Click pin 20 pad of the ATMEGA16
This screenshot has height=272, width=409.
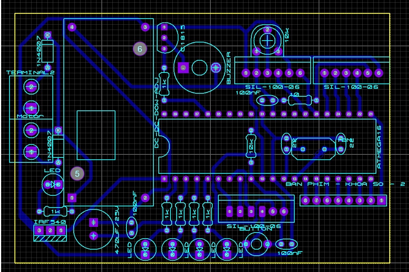(x=371, y=179)
